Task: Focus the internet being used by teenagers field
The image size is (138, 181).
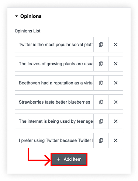Action: [54, 121]
